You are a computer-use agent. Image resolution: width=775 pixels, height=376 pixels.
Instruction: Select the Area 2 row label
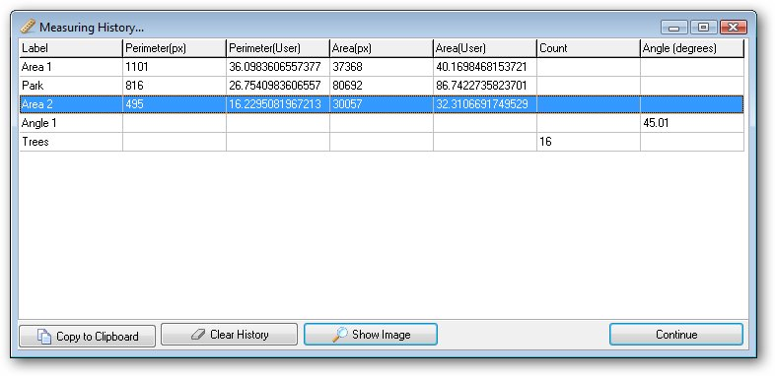pyautogui.click(x=37, y=104)
